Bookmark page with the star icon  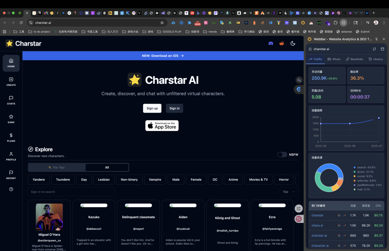pyautogui.click(x=162, y=23)
